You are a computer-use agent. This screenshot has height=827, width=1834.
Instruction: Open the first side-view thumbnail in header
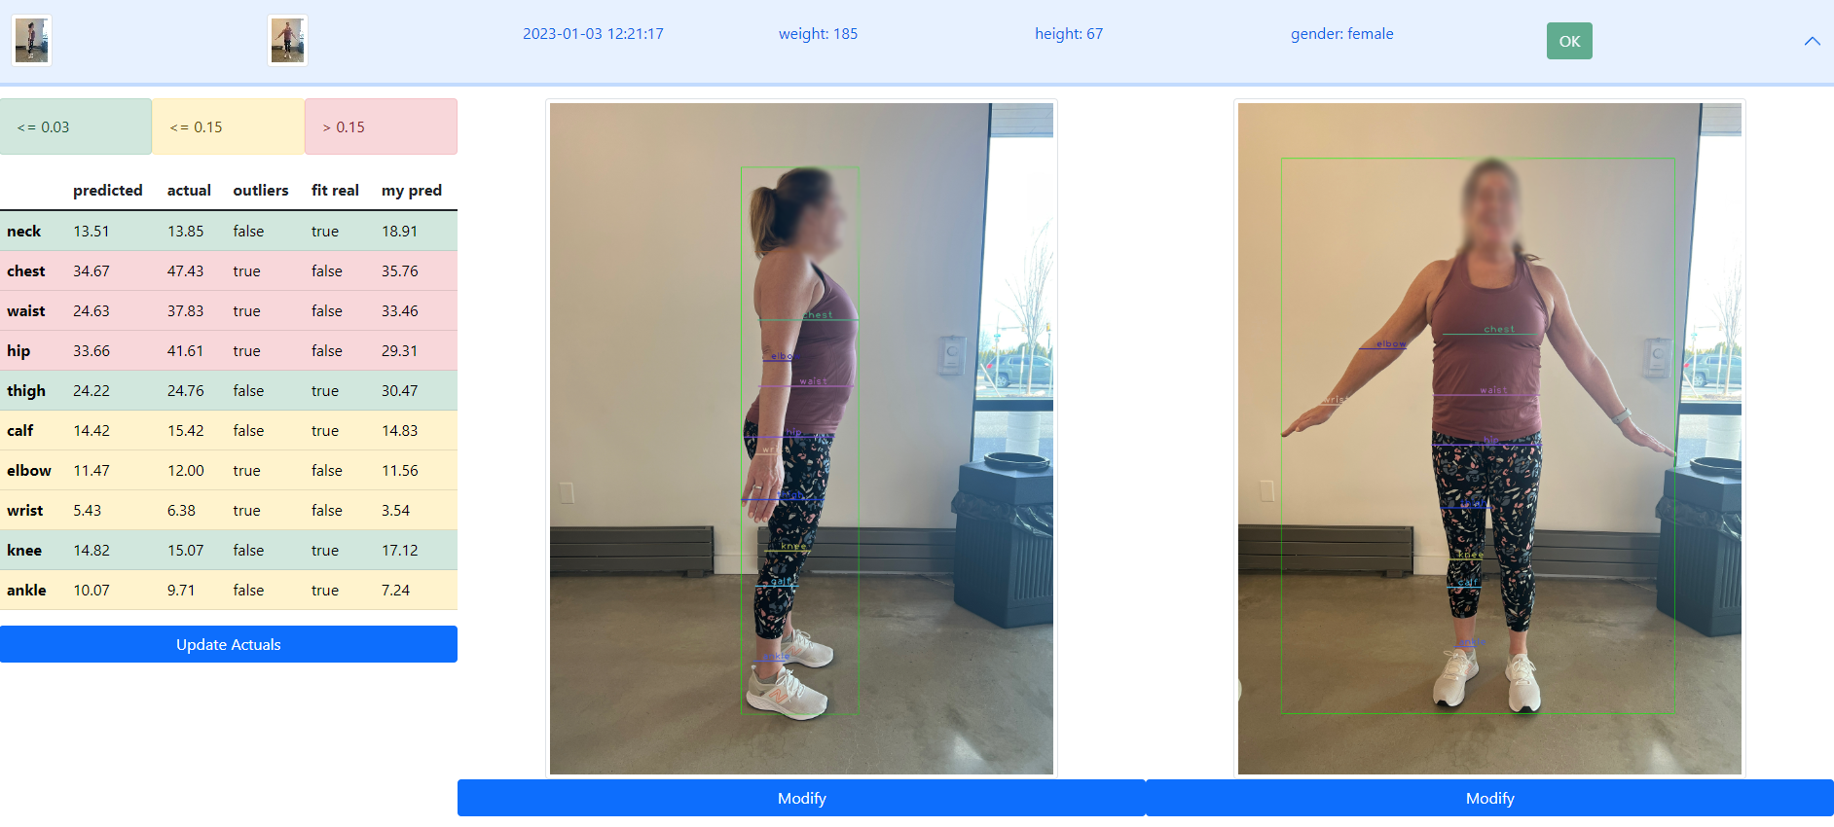click(31, 41)
